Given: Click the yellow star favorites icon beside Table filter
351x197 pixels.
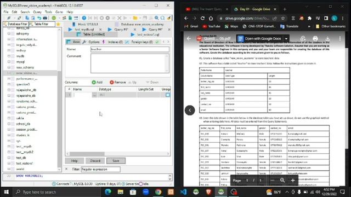Looking at the screenshot, I should [x=58, y=24].
